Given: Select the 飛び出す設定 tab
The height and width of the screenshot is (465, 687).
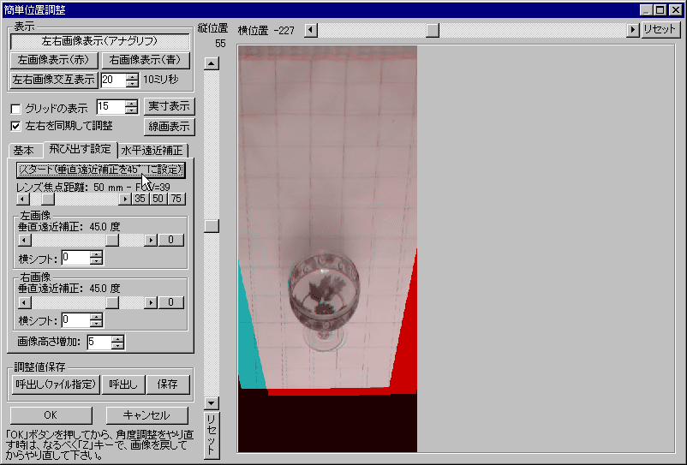Looking at the screenshot, I should point(81,149).
